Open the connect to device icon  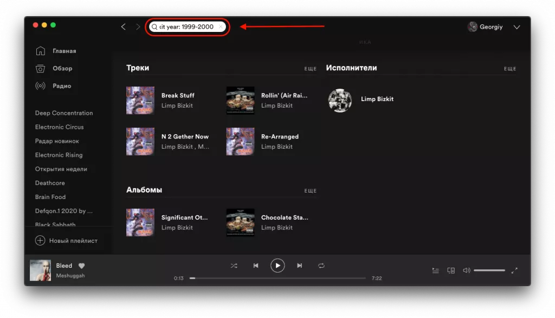pos(451,270)
